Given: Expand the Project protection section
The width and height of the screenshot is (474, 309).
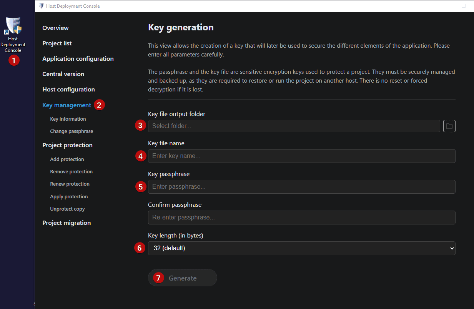Looking at the screenshot, I should point(67,145).
